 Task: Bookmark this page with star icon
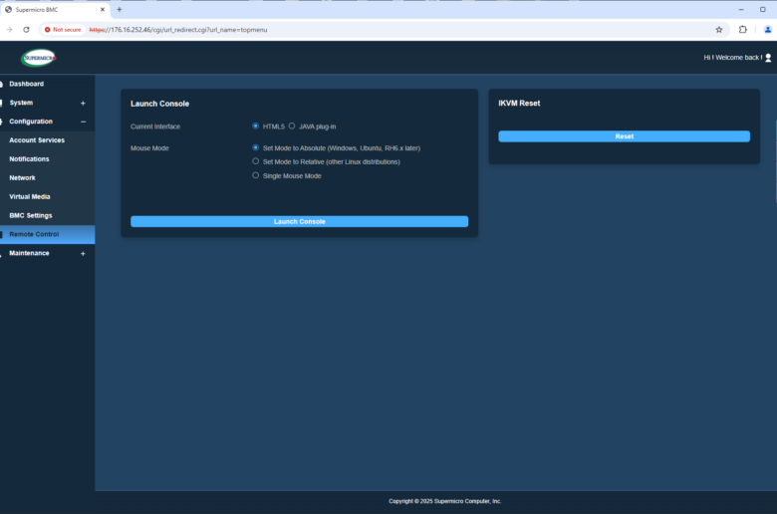tap(719, 30)
